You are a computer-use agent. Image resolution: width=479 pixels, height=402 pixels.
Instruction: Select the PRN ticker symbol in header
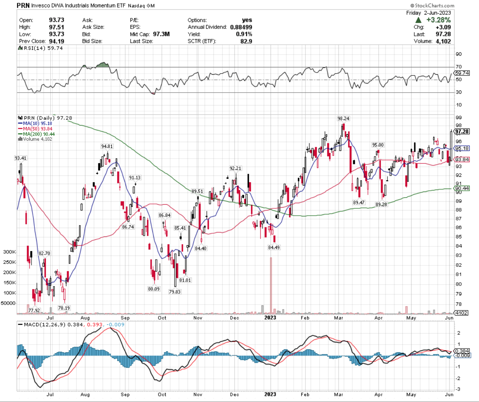coord(23,5)
